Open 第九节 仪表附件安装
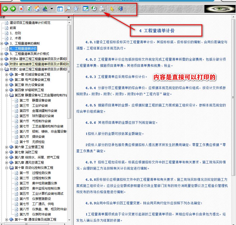The height and width of the screenshot is (225, 236). click(x=35, y=214)
